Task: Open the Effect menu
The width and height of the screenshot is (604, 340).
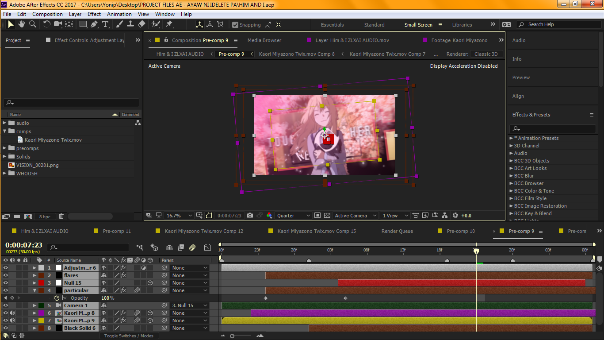Action: [x=94, y=14]
